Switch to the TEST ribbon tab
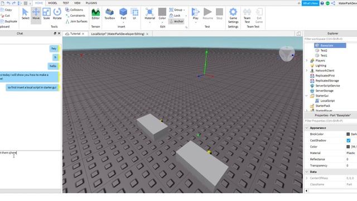The image size is (357, 201). pyautogui.click(x=66, y=3)
